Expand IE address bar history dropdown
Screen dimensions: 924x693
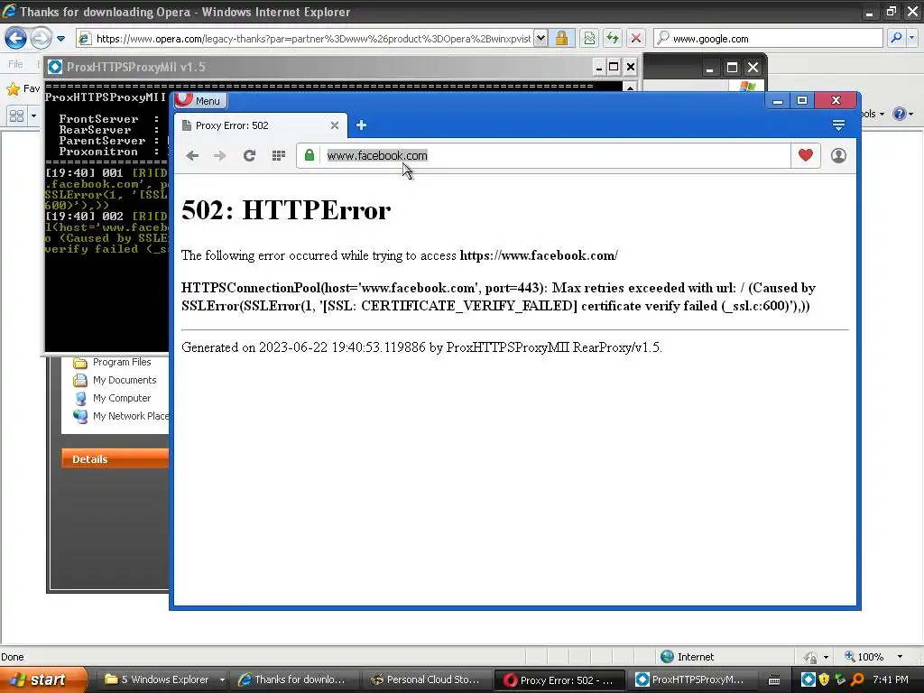tap(541, 39)
